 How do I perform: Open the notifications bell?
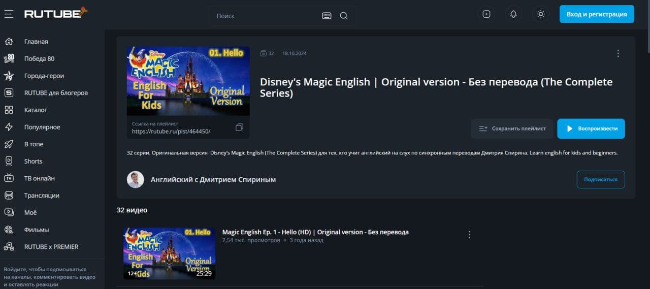(513, 14)
